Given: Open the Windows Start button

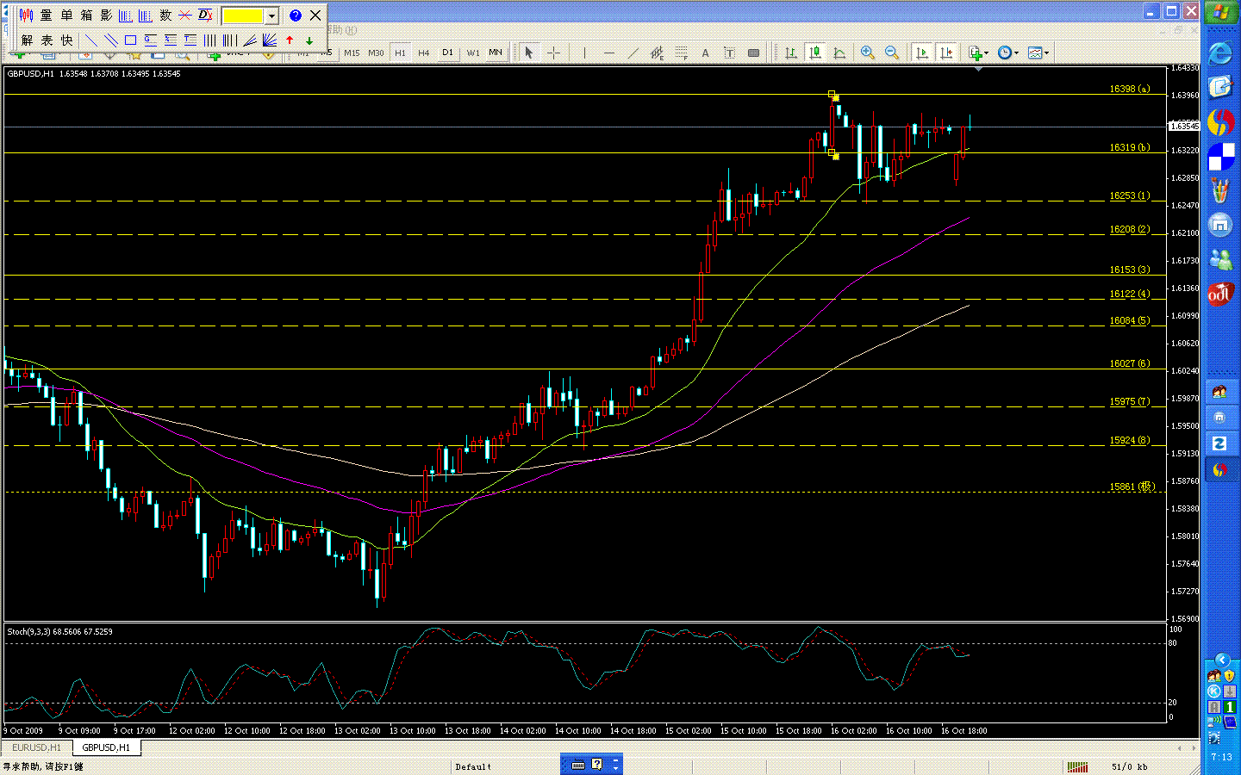Looking at the screenshot, I should [x=1221, y=12].
